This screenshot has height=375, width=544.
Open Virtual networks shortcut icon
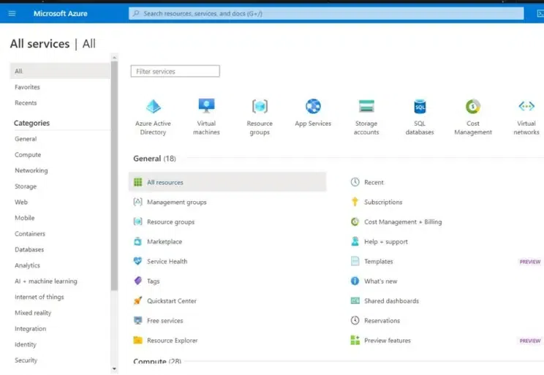[x=526, y=106]
